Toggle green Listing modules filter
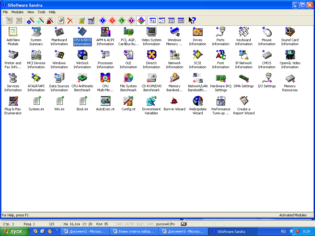The width and height of the screenshot is (315, 236). (x=122, y=21)
